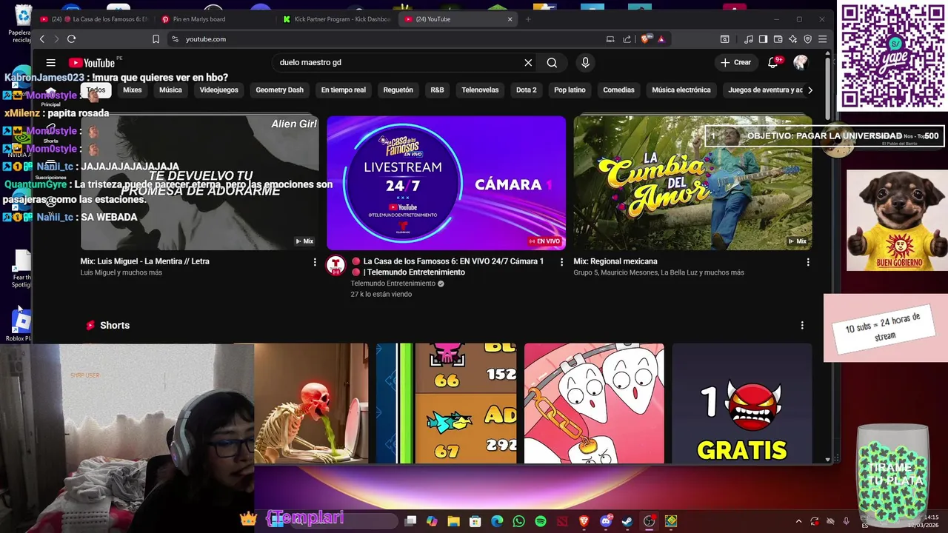Image resolution: width=948 pixels, height=533 pixels.
Task: Open the Shorts section more menu
Action: tap(802, 325)
